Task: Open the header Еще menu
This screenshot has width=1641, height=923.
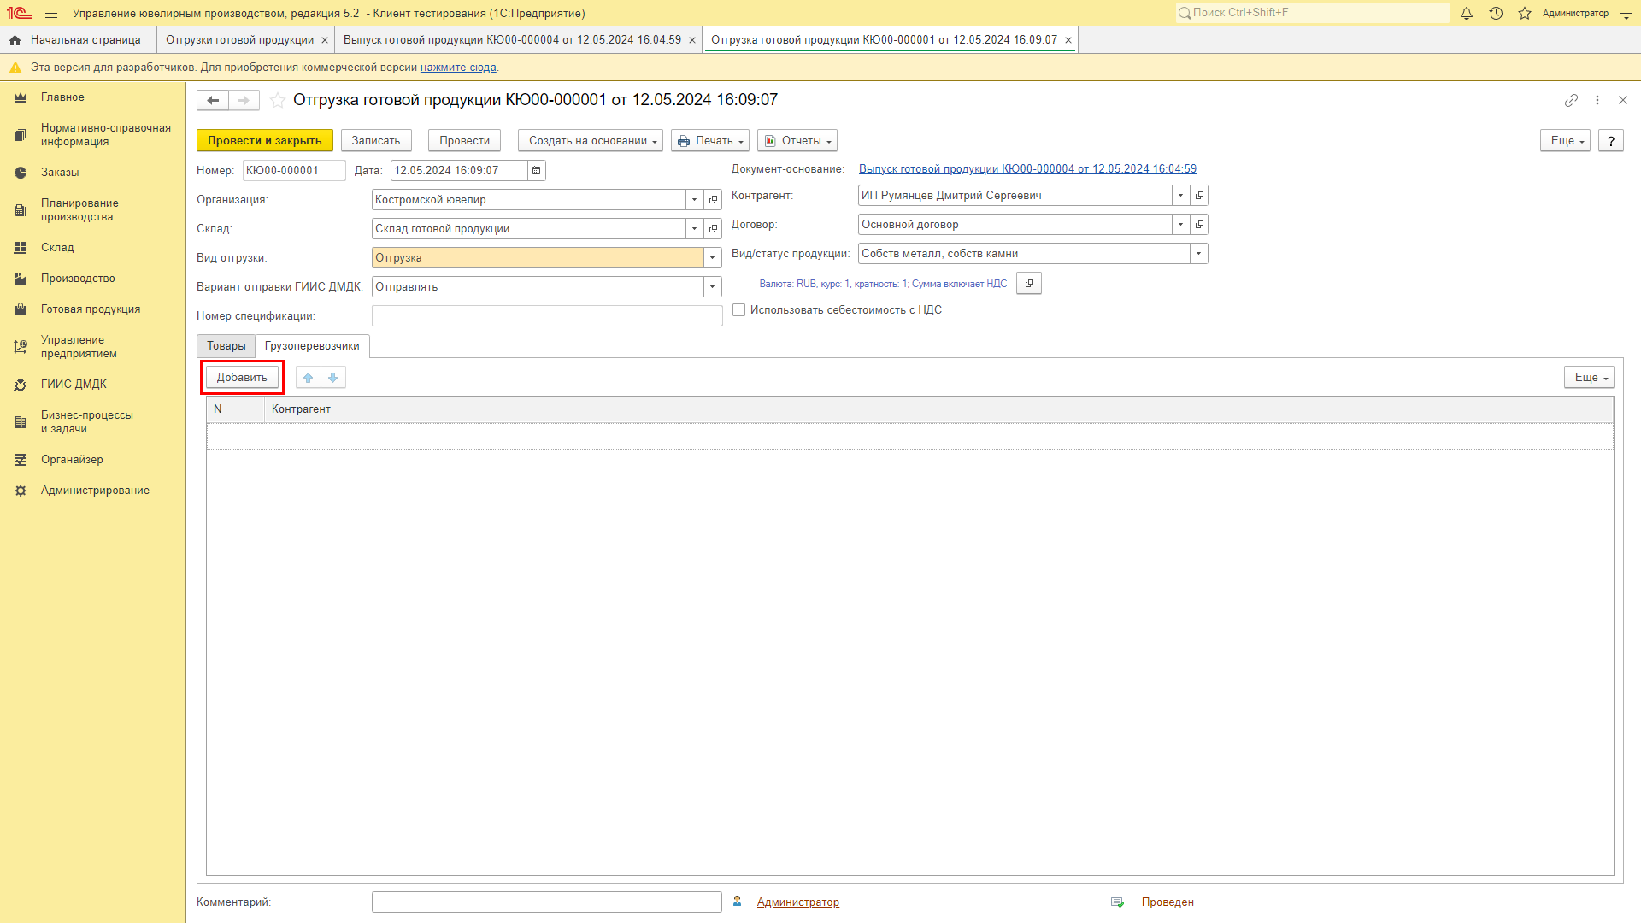Action: (1566, 141)
